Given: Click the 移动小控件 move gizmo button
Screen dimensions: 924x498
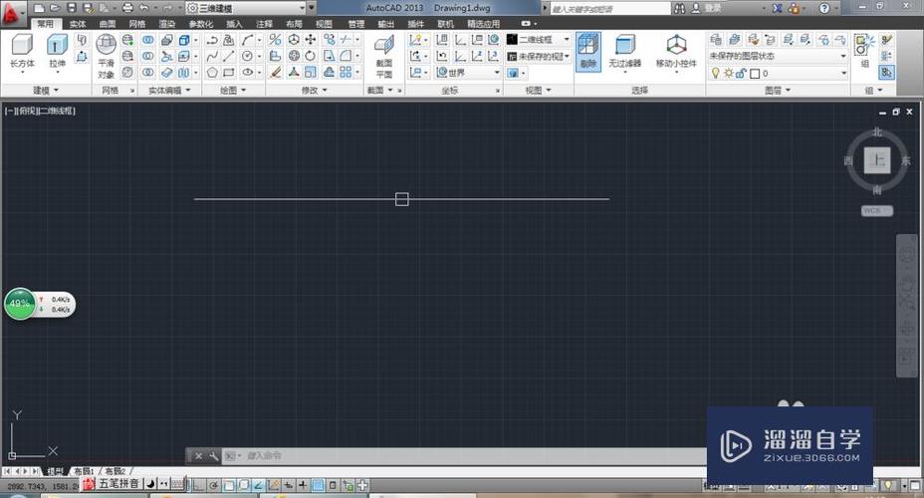Looking at the screenshot, I should click(676, 53).
